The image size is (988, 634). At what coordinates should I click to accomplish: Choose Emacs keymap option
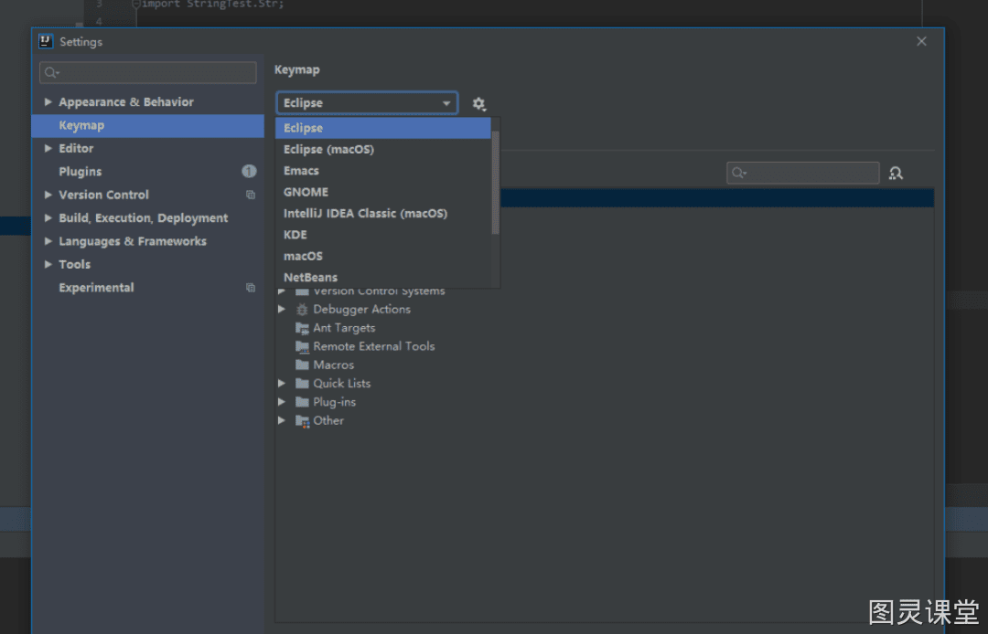(x=383, y=171)
